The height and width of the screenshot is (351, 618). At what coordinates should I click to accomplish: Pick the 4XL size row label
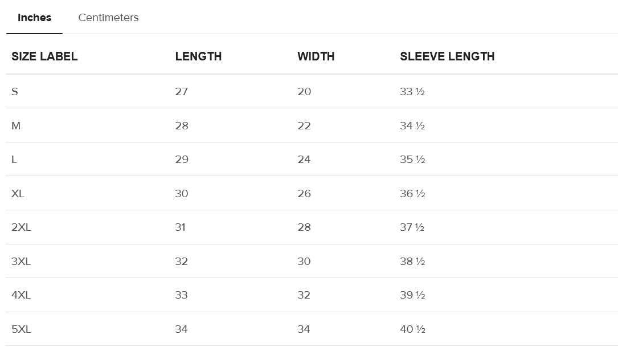(x=21, y=295)
